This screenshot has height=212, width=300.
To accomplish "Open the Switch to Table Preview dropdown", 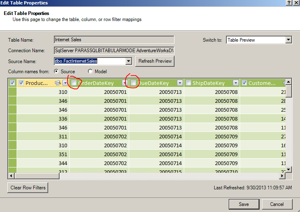I will click(288, 40).
